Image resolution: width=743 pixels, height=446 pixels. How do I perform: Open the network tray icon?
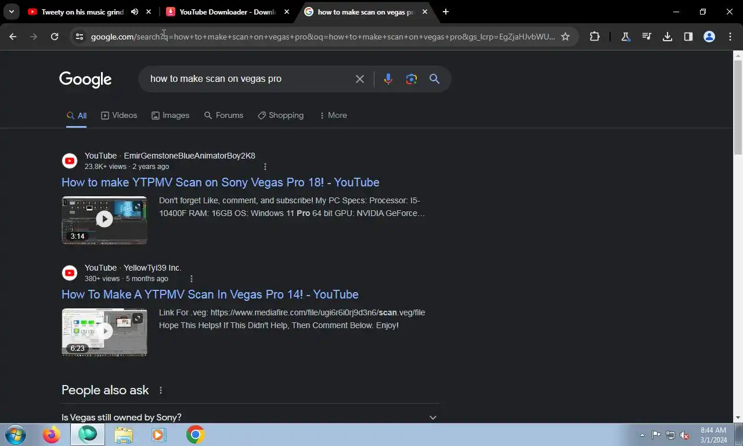670,435
